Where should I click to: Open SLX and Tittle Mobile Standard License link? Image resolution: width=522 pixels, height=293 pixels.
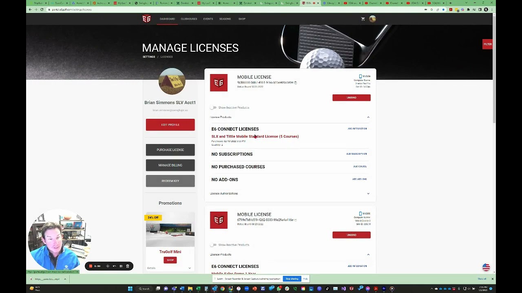[x=255, y=136]
